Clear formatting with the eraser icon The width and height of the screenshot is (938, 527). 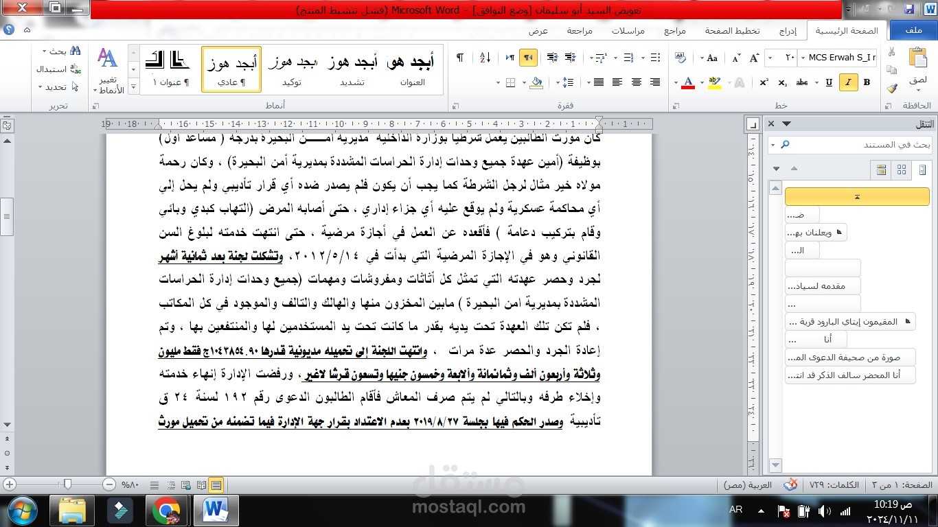pyautogui.click(x=680, y=58)
